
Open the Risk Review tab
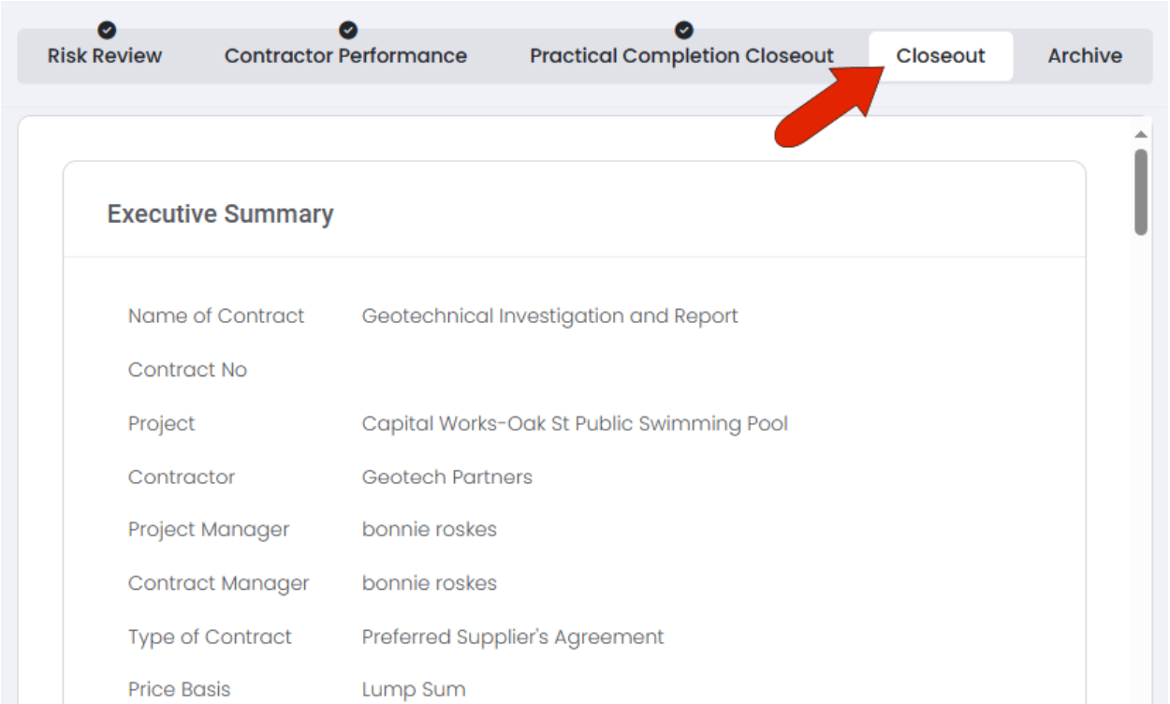[105, 56]
